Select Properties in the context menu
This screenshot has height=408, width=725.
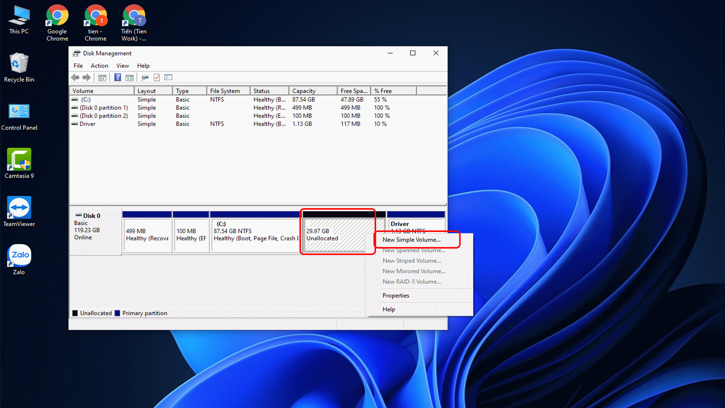(x=396, y=295)
